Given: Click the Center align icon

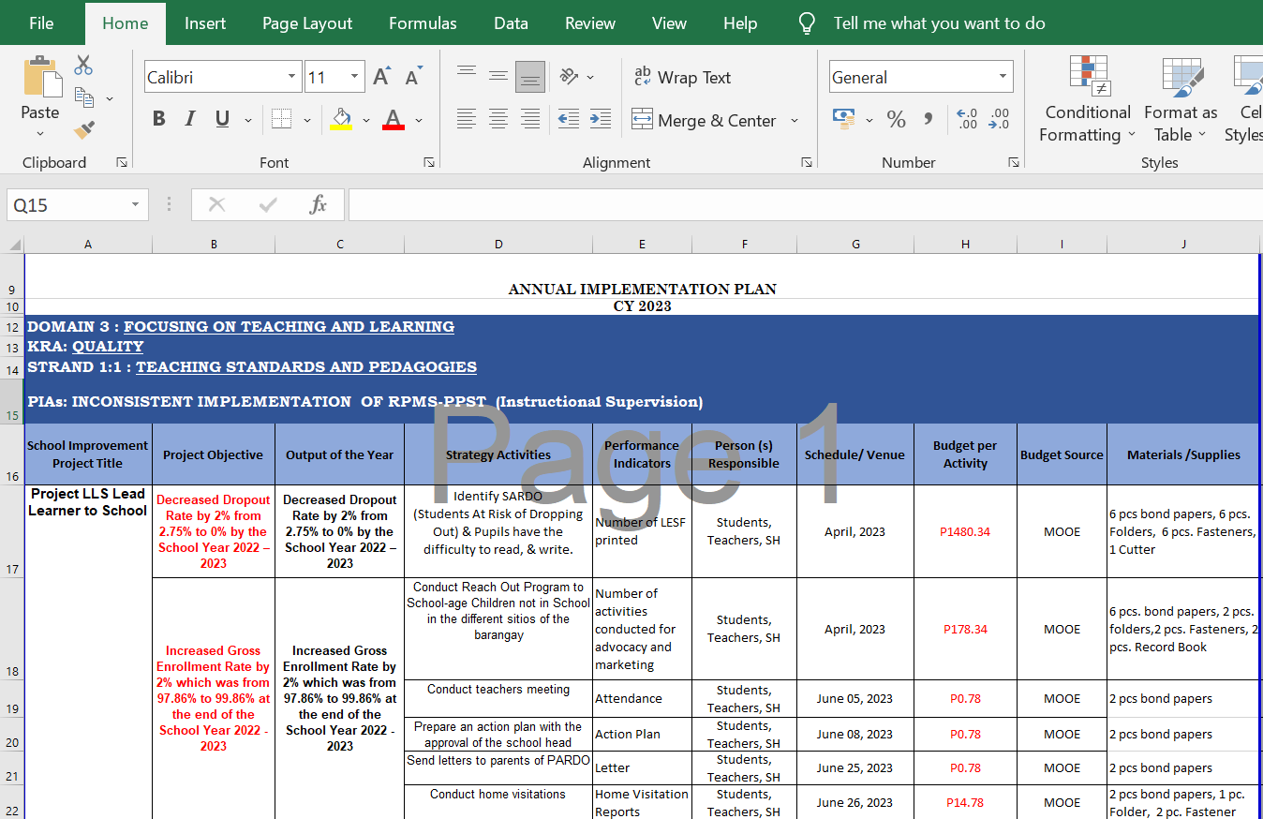Looking at the screenshot, I should pyautogui.click(x=498, y=119).
